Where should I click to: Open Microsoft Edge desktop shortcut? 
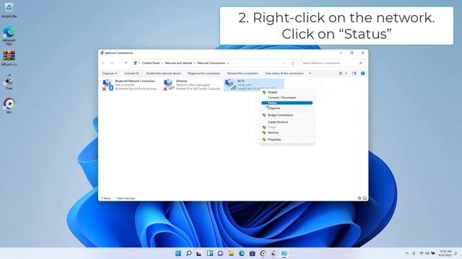(x=9, y=35)
